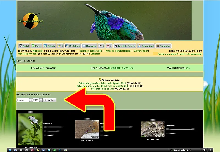The width and height of the screenshot is (220, 152).
Task: Open the Tutoriales nav button
Action: pyautogui.click(x=163, y=46)
